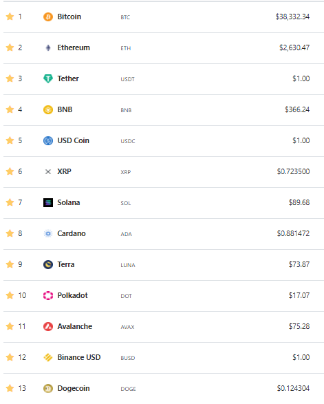324x404 pixels.
Task: Click the Solana logo icon
Action: tap(48, 203)
